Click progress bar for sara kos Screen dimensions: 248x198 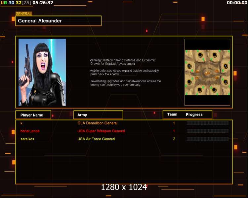click(x=208, y=139)
